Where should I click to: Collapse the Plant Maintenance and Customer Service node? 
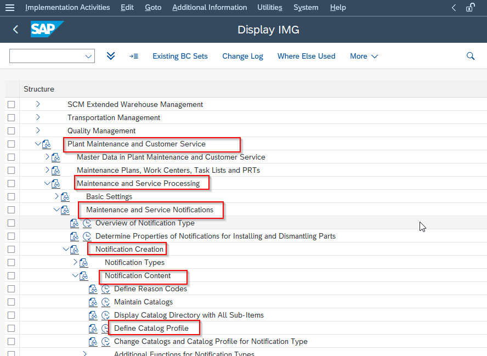(38, 144)
